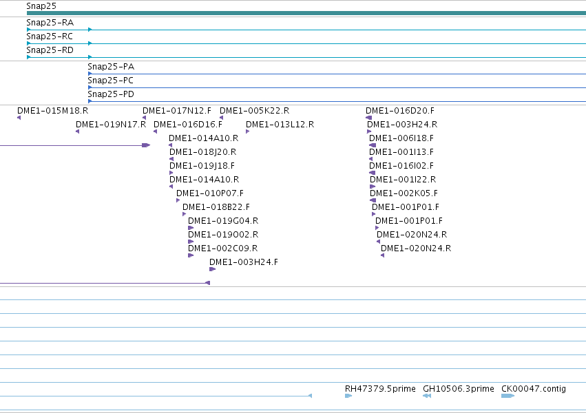Open the Snap25-RD transcript label

pos(50,50)
